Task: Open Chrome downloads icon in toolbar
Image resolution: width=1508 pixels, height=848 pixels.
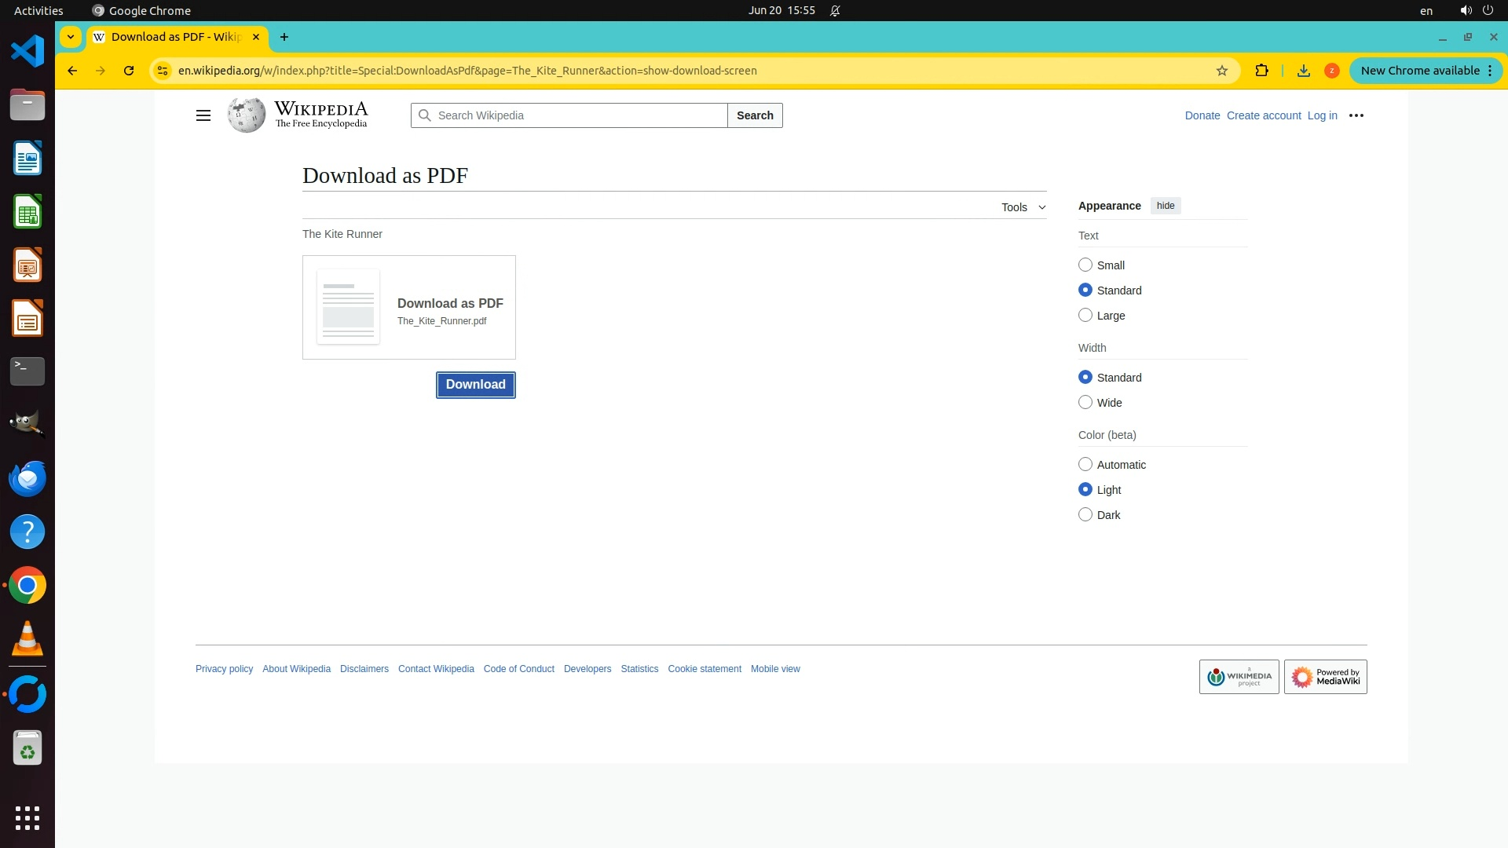Action: click(x=1303, y=71)
